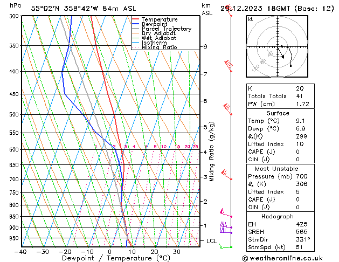This screenshot has height=262, width=339.
Task: Click the blue Dewpoint legend line
Action: point(135,24)
